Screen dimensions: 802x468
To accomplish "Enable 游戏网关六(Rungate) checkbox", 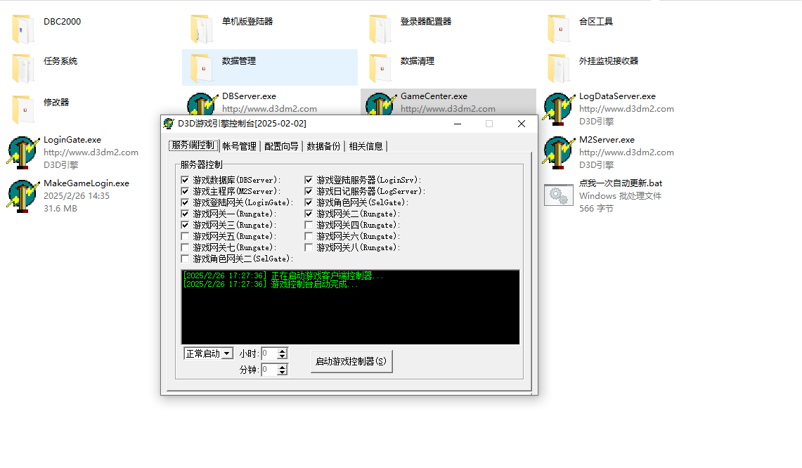I will 309,236.
